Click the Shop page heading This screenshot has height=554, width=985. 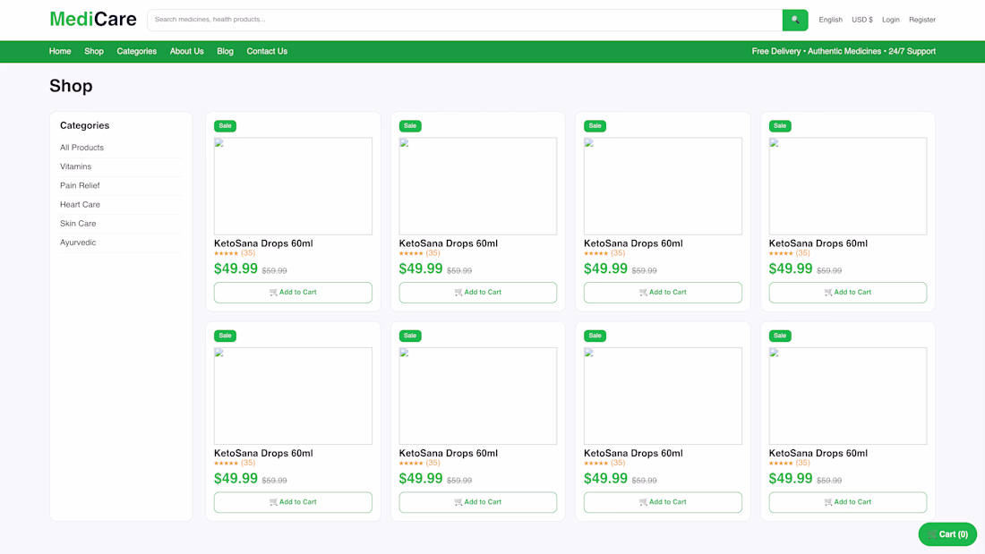coord(71,85)
